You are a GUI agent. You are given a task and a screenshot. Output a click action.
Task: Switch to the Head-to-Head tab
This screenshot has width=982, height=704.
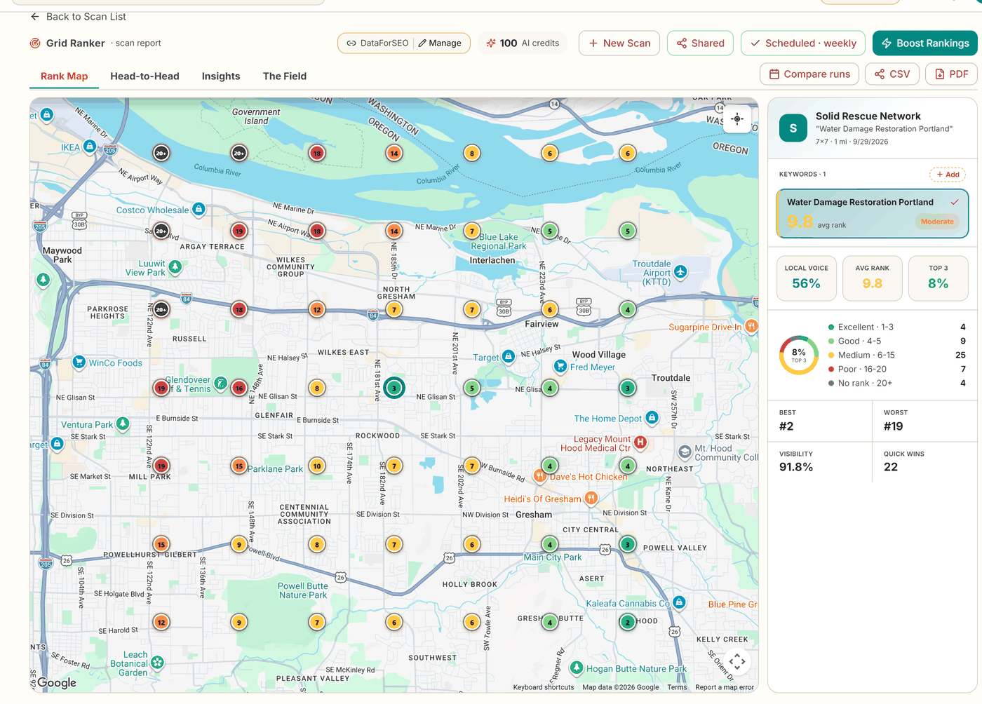[x=144, y=76]
